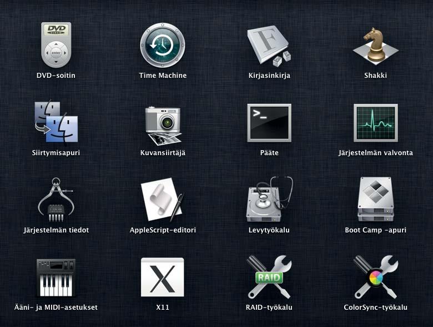Open the DVD-soitin app icon
Image resolution: width=433 pixels, height=327 pixels.
pos(56,45)
